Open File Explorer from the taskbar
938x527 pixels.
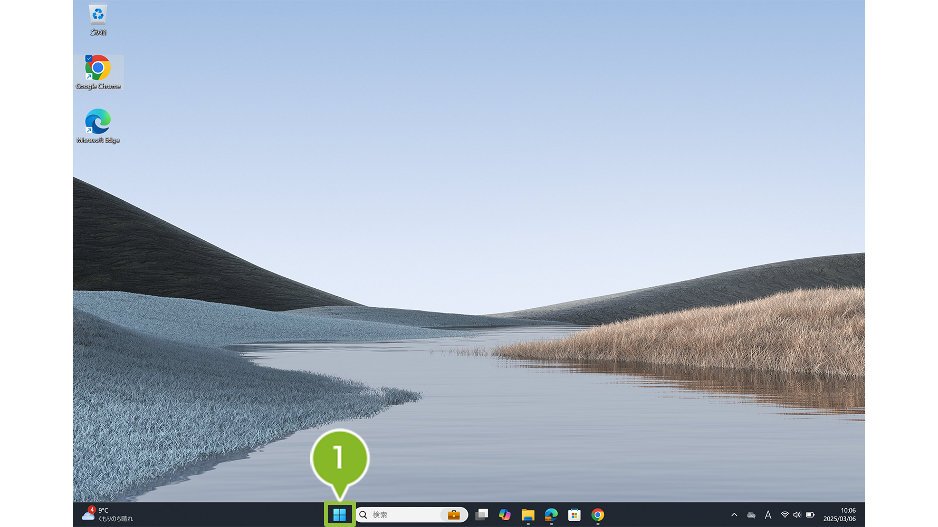click(528, 515)
